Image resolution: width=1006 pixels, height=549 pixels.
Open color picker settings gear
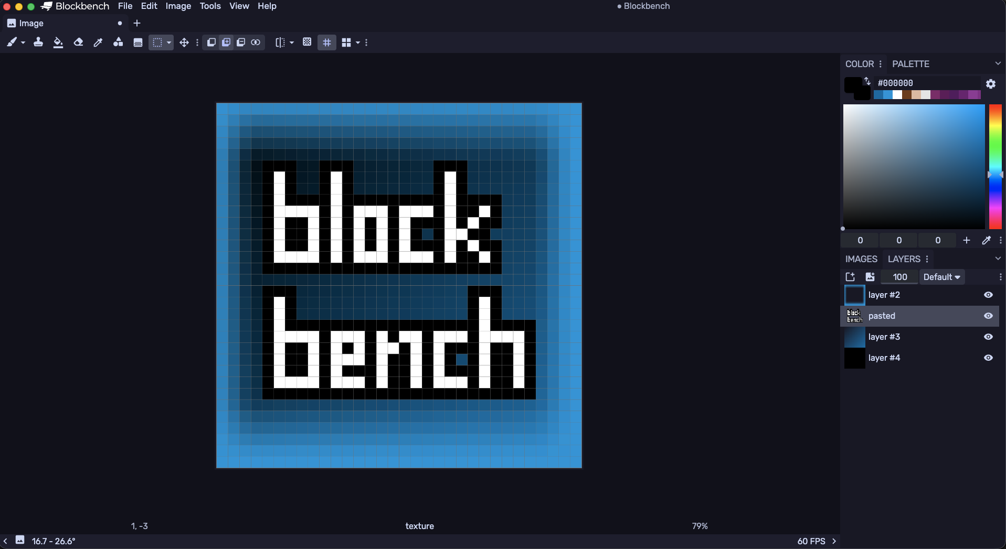pos(991,84)
